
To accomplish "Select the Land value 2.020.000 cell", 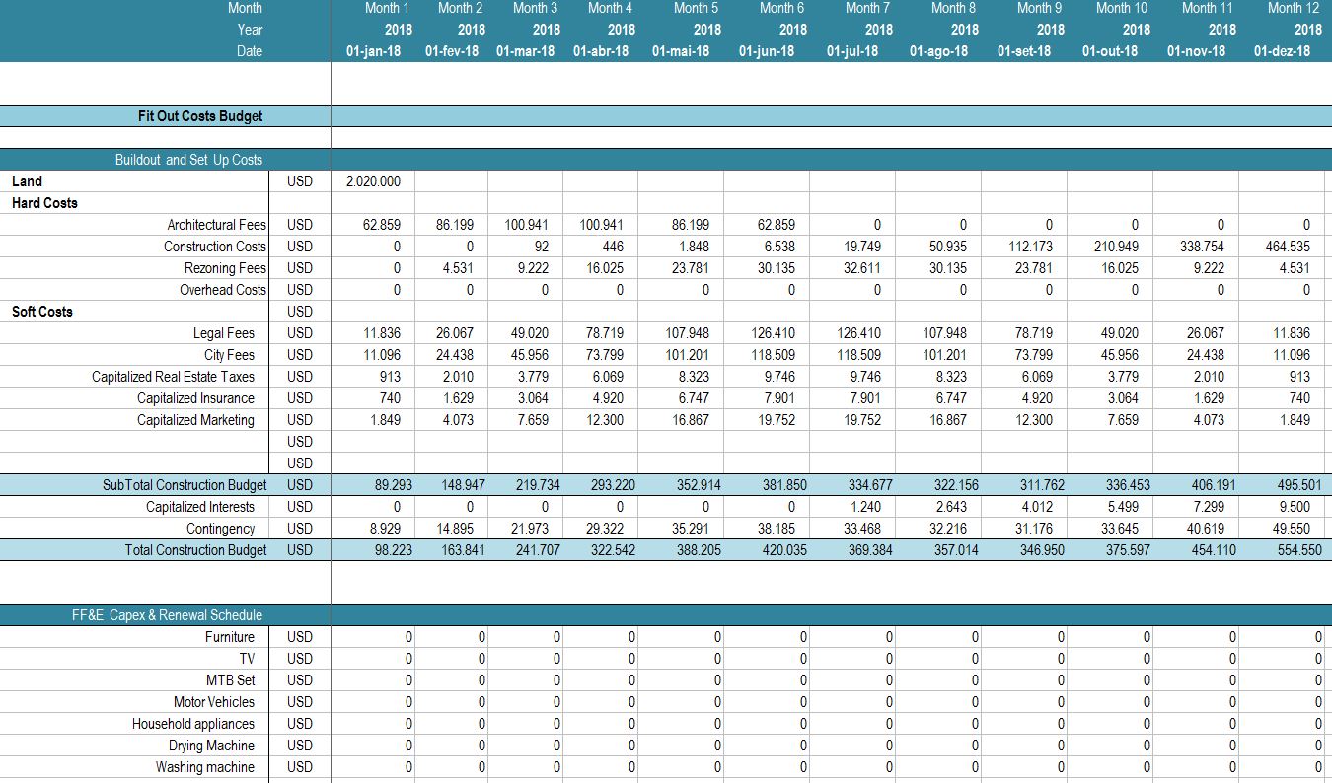I will (x=373, y=181).
